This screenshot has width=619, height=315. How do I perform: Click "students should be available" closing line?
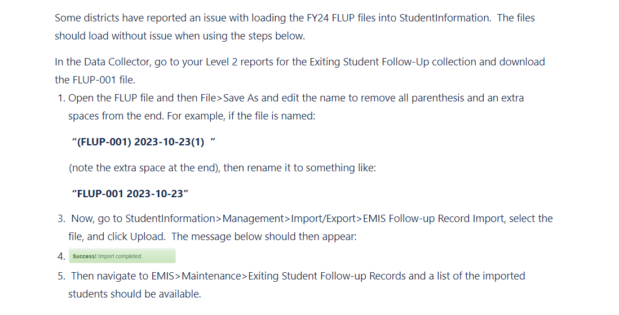click(x=134, y=294)
